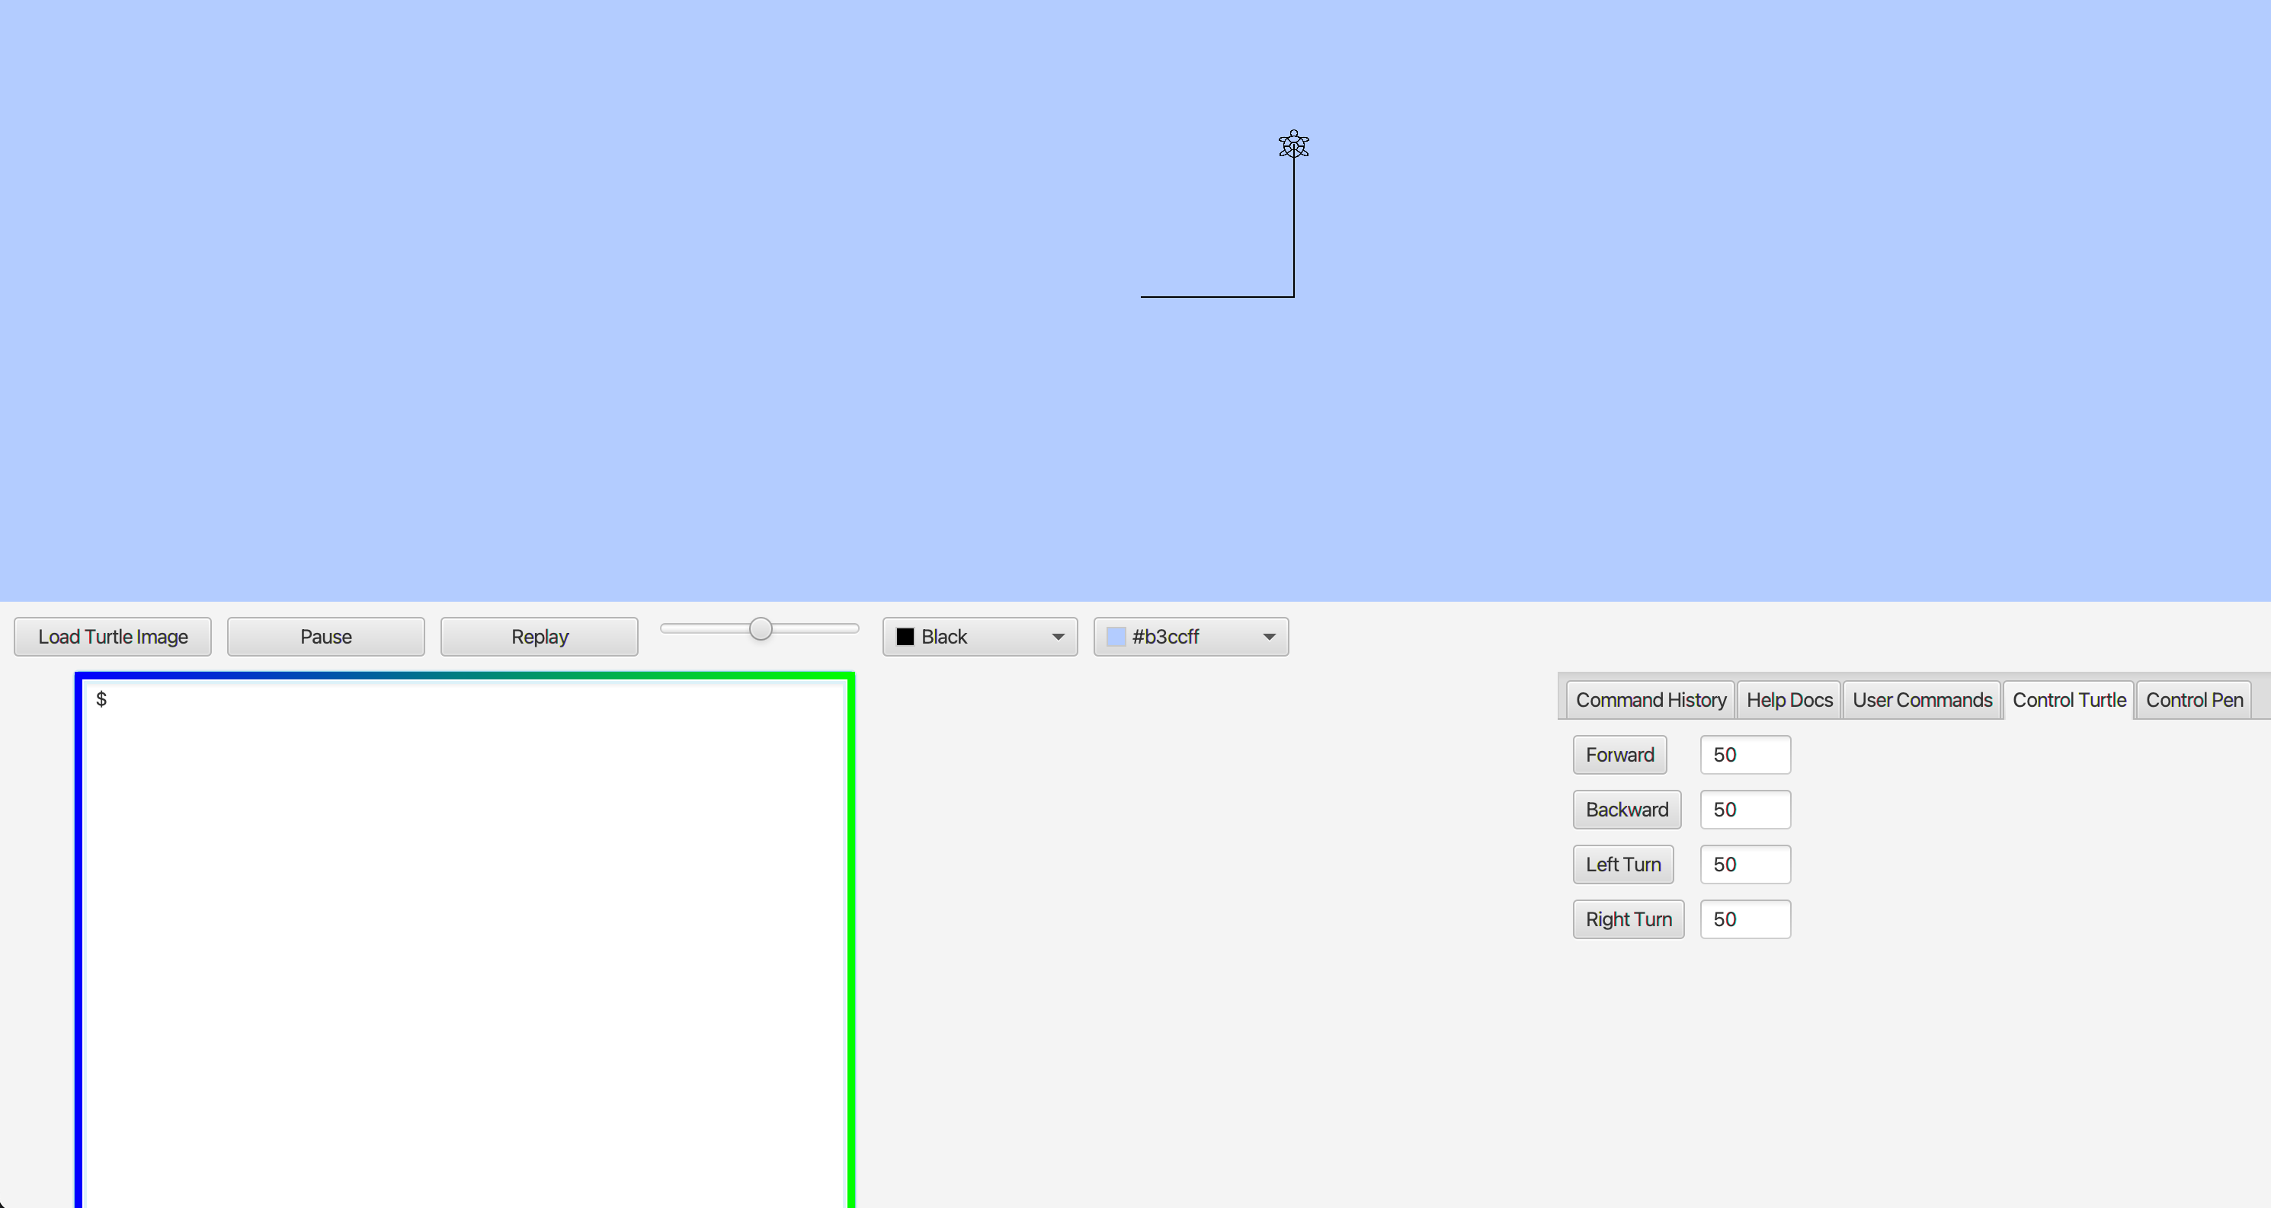2271x1208 pixels.
Task: Click the black pen color swatch
Action: click(905, 637)
